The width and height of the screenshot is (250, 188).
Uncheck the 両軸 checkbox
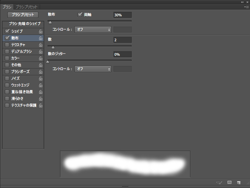pyautogui.click(x=80, y=15)
